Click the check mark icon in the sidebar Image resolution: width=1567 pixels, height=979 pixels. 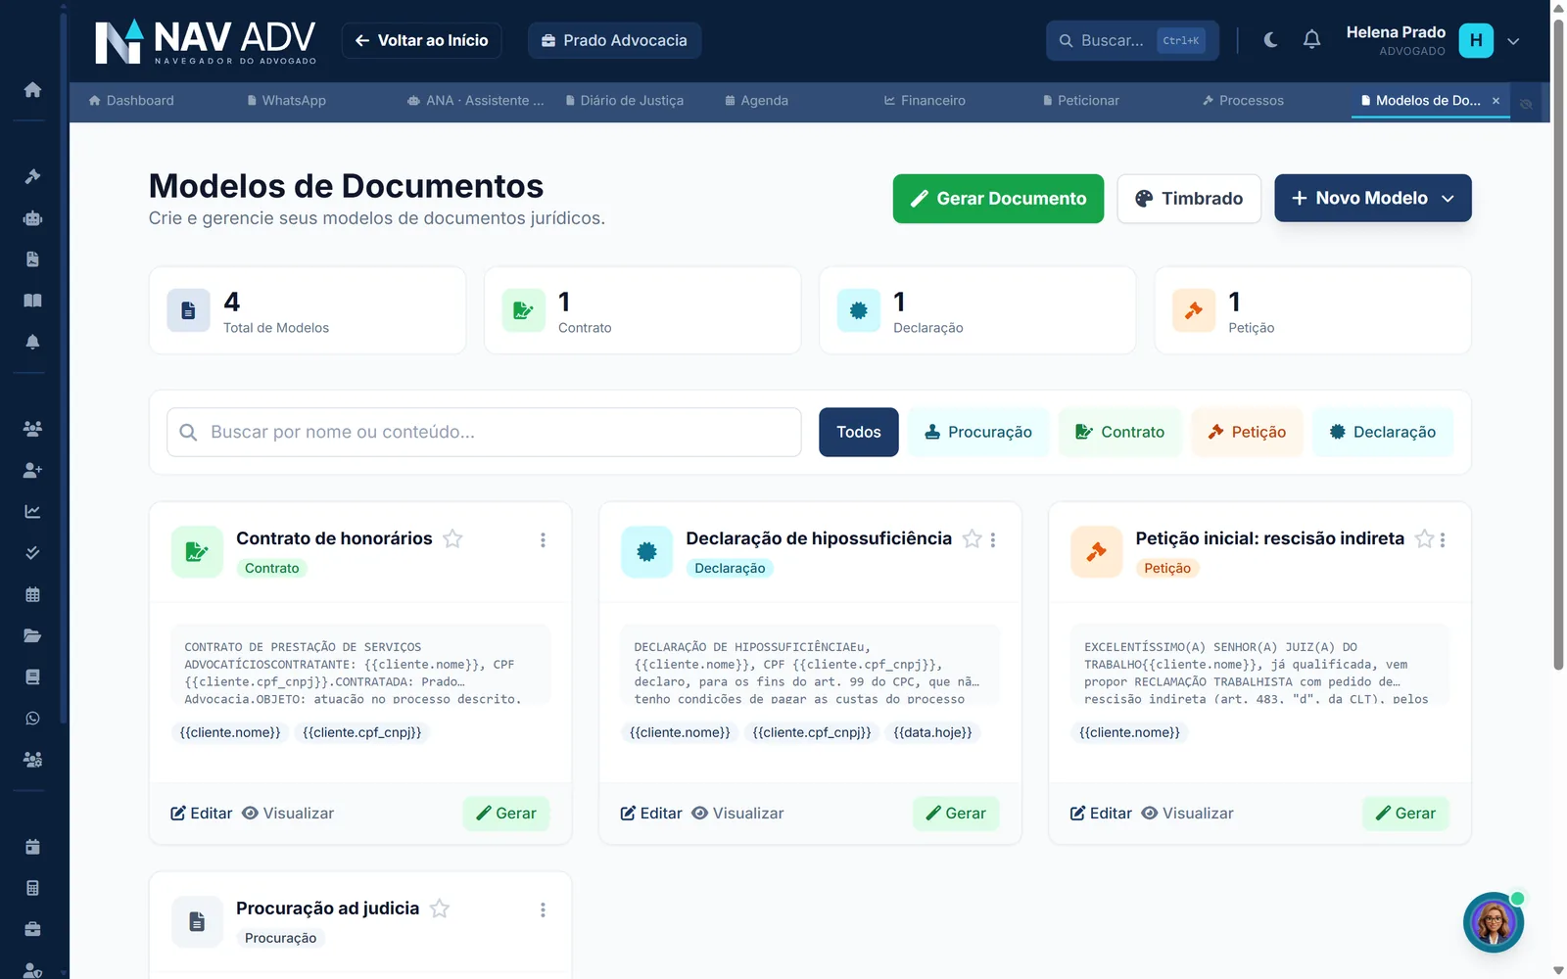coord(32,553)
